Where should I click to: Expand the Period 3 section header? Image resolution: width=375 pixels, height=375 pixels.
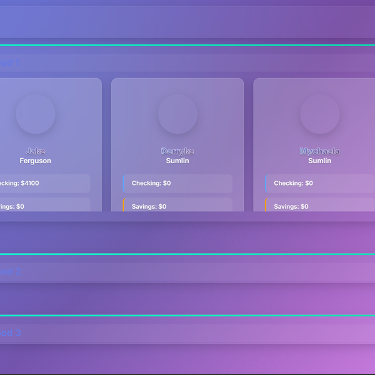point(187,333)
